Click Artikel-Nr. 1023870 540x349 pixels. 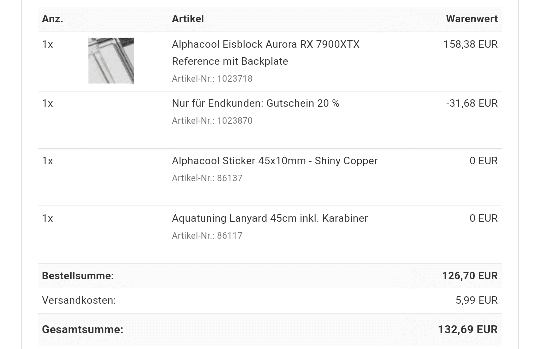212,121
